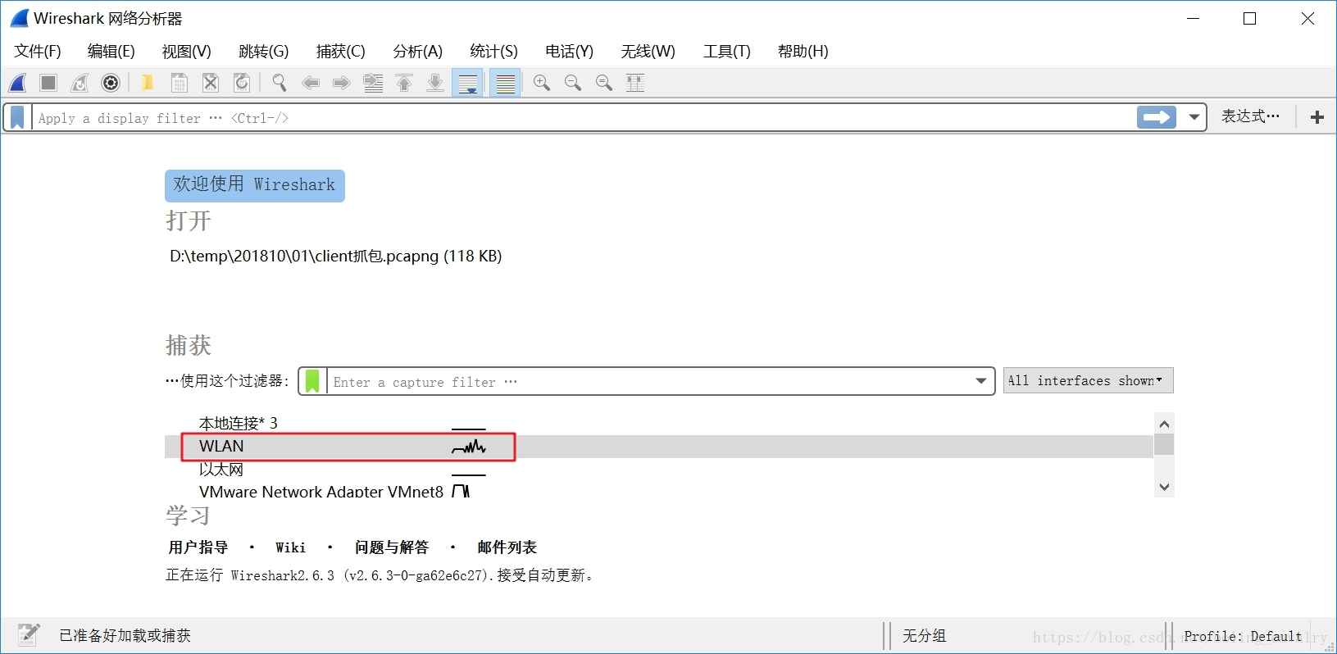1337x654 pixels.
Task: Add display filter button plus icon
Action: pos(1317,117)
